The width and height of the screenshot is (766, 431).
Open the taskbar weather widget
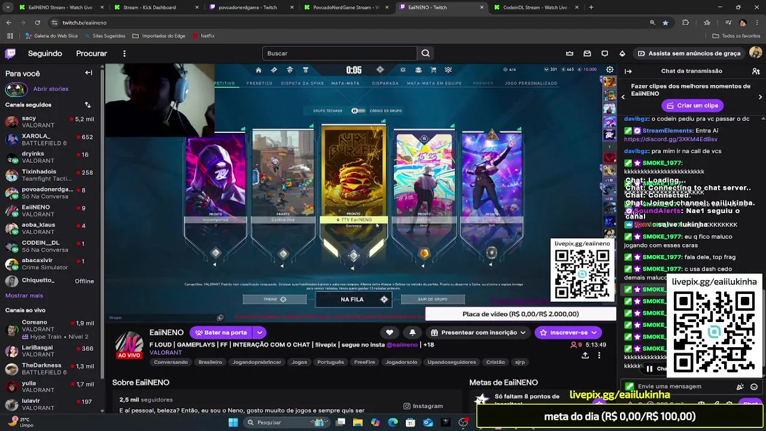click(x=20, y=422)
